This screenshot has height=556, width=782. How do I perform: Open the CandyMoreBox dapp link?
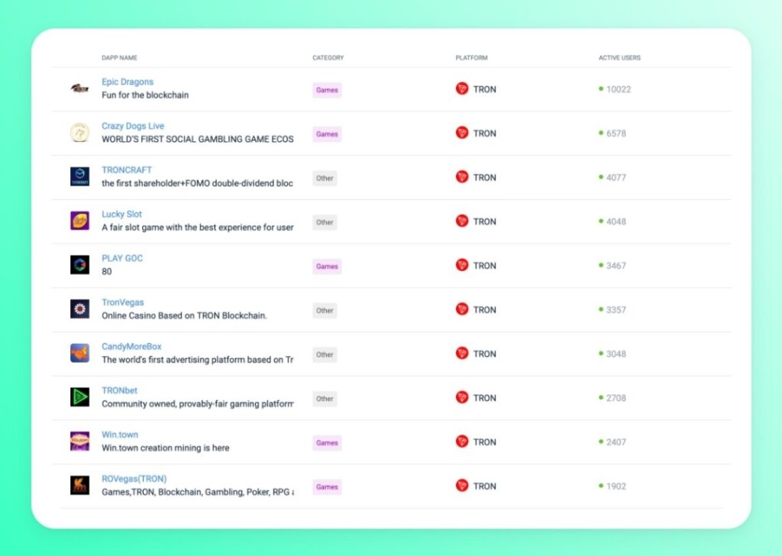coord(131,347)
